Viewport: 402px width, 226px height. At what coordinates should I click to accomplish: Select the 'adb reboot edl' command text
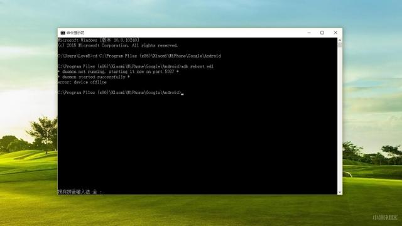[197, 67]
